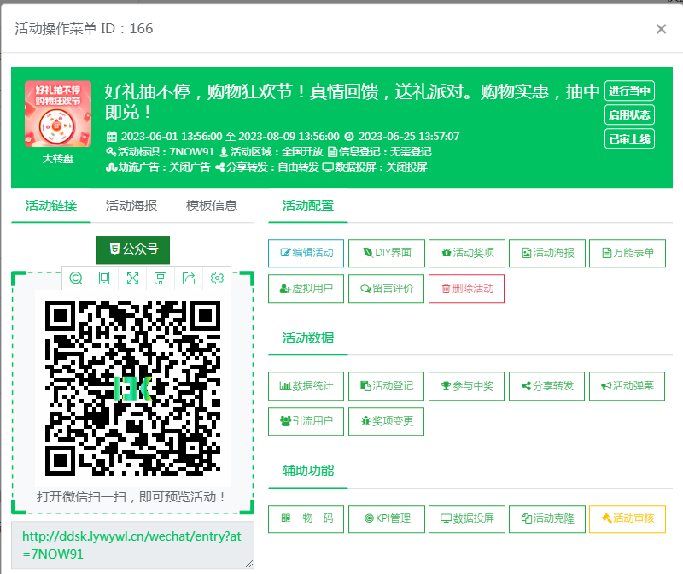Viewport: 683px width, 574px height.
Task: Click the 大转盘 activity thumbnail
Action: coord(58,114)
